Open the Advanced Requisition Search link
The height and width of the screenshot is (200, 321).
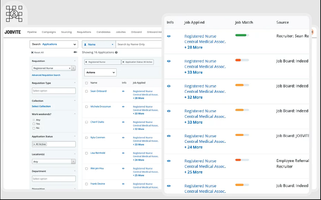[46, 75]
